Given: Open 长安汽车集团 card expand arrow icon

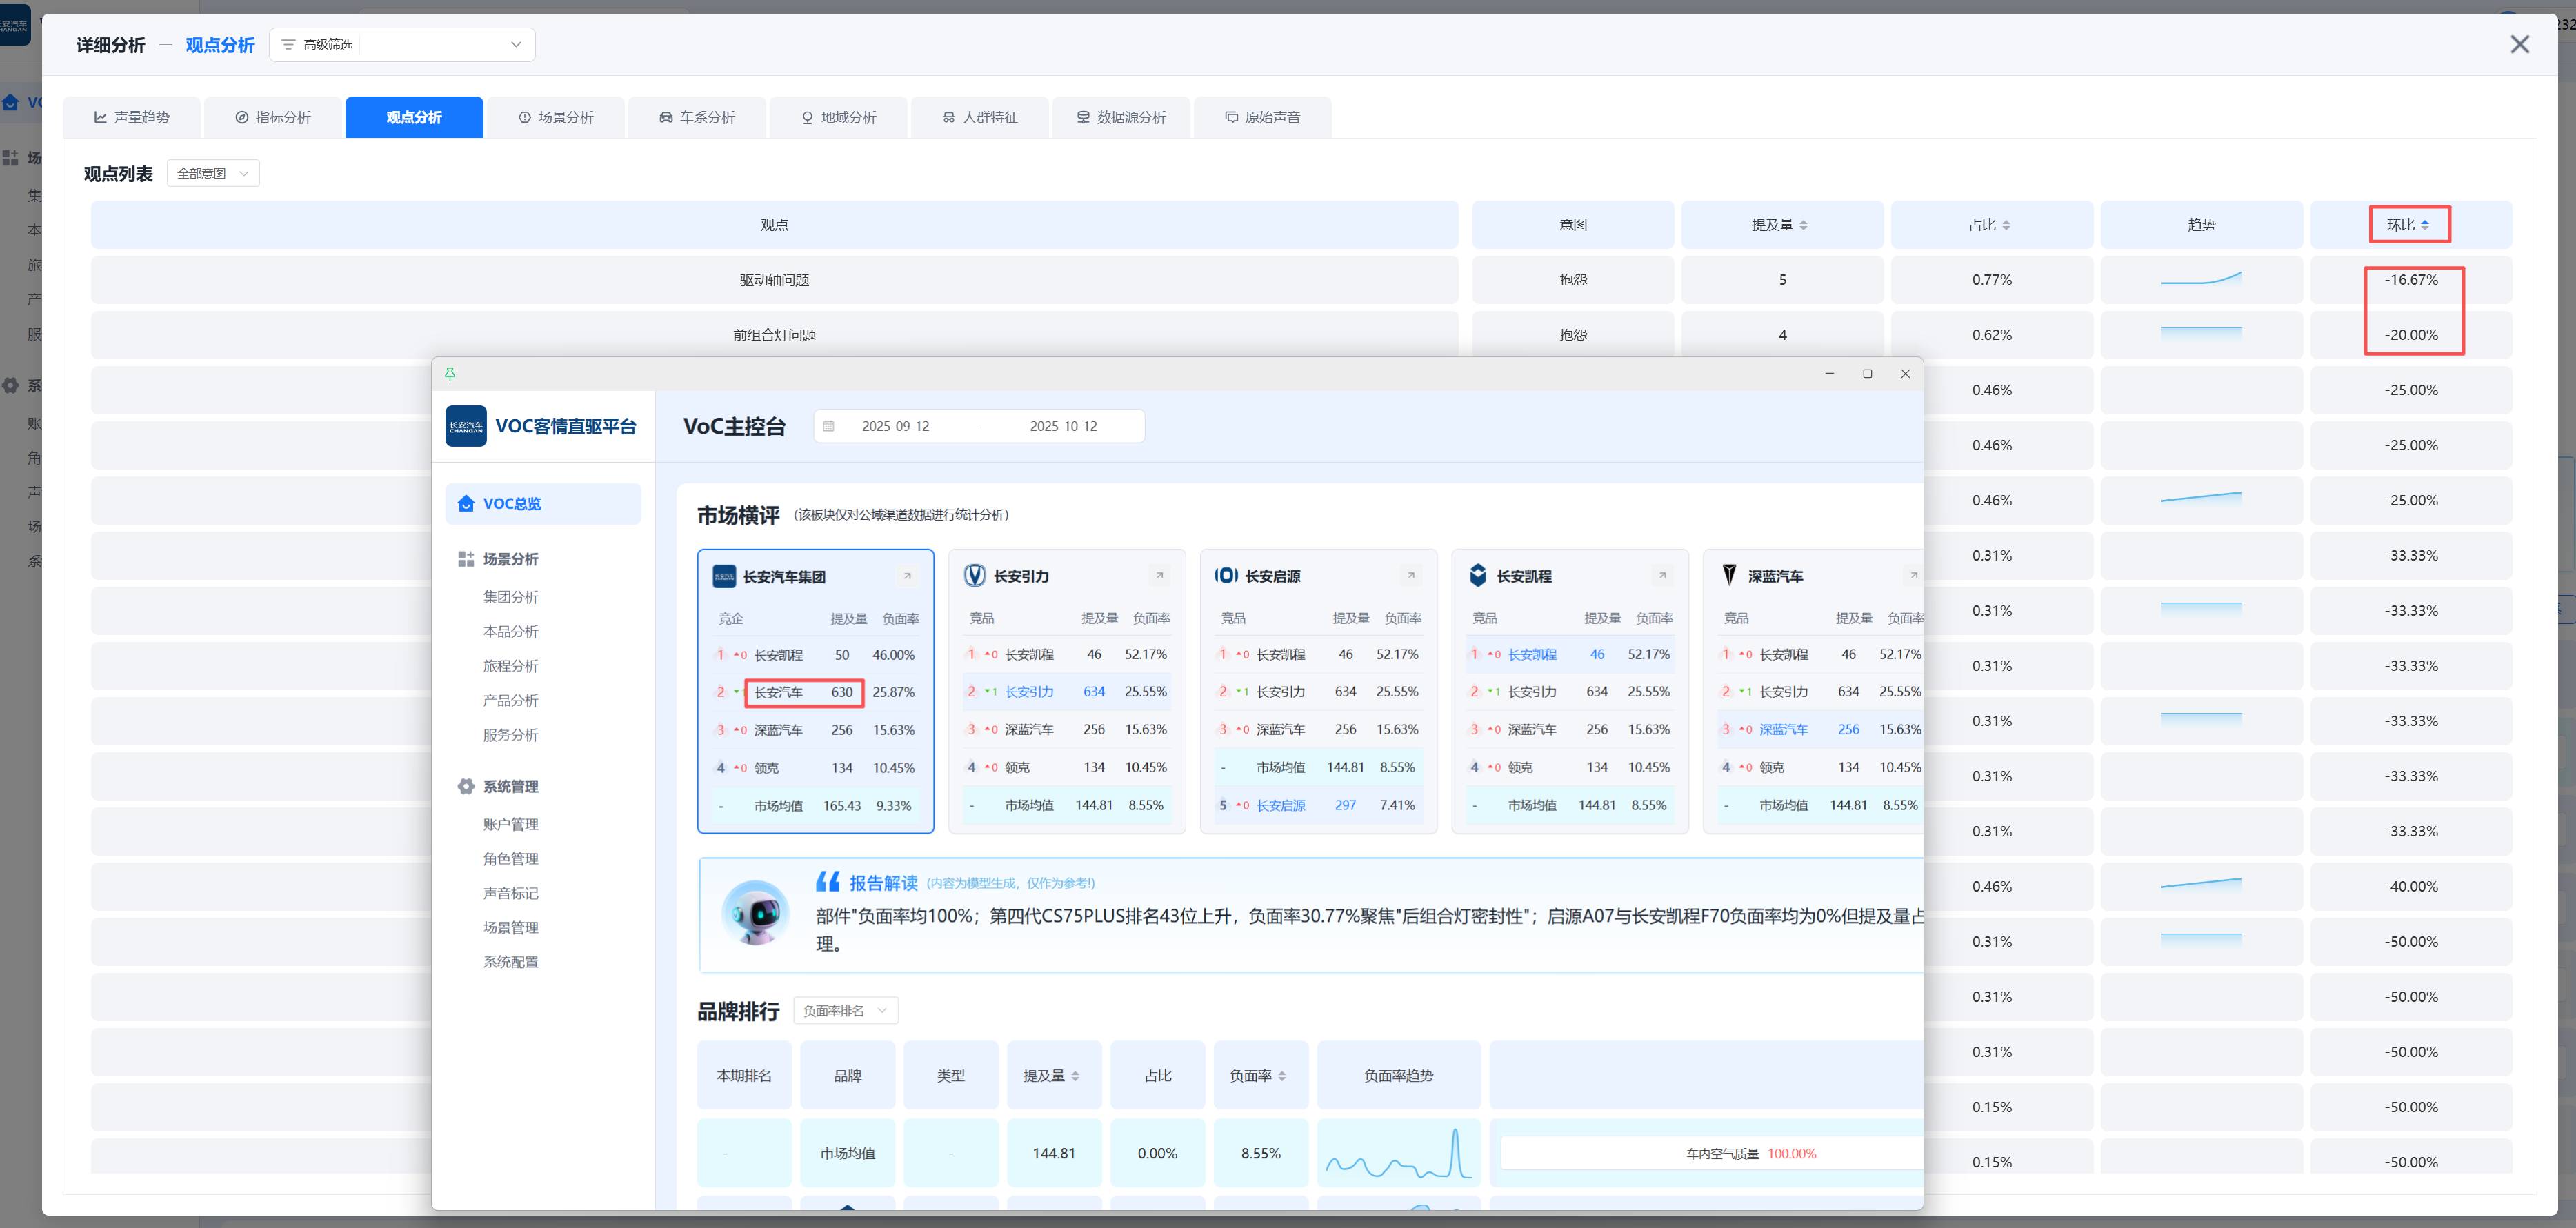Looking at the screenshot, I should tap(907, 577).
